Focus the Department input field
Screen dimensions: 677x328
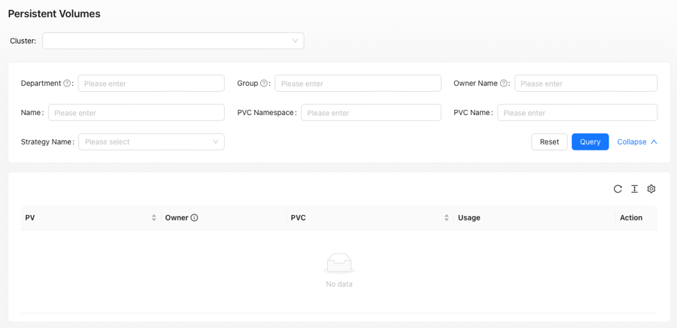click(151, 84)
